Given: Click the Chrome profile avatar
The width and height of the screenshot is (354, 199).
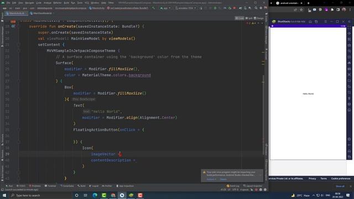Looking at the screenshot, I should (x=344, y=10).
